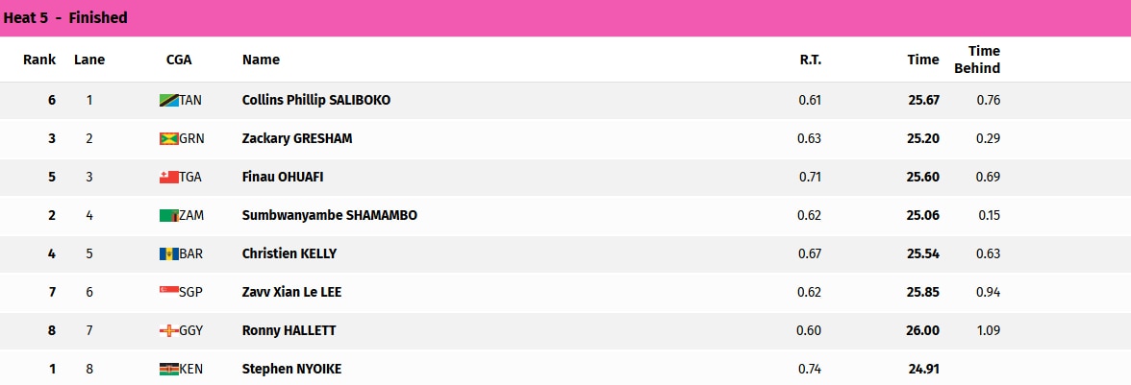Click the Tanzania flag icon
The width and height of the screenshot is (1131, 385).
(x=169, y=101)
